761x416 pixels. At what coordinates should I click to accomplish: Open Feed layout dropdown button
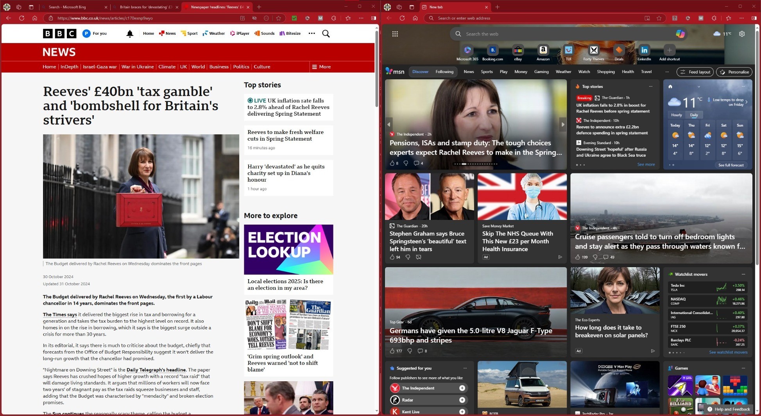click(695, 72)
